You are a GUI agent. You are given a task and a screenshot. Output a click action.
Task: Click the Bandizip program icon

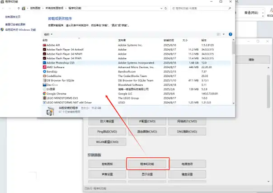pyautogui.click(x=44, y=71)
